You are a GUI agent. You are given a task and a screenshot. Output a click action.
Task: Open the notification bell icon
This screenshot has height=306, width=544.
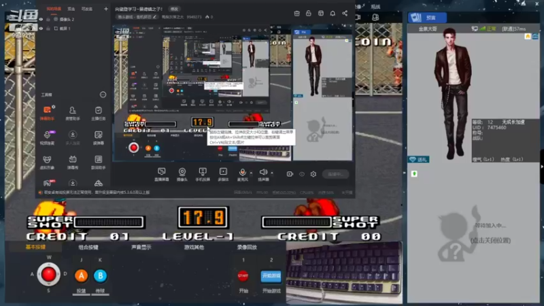pyautogui.click(x=333, y=13)
